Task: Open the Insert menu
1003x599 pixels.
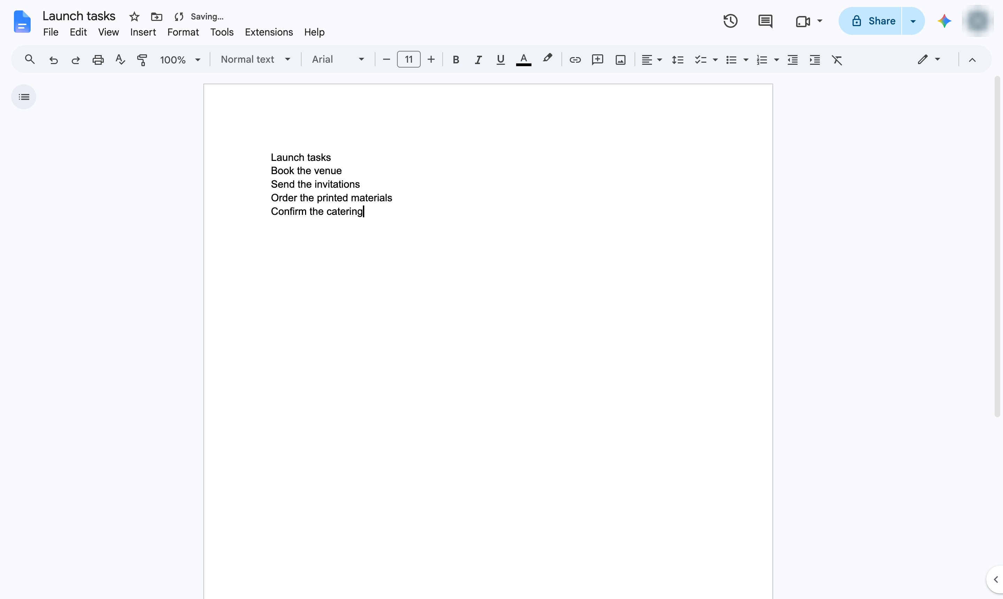Action: click(143, 32)
